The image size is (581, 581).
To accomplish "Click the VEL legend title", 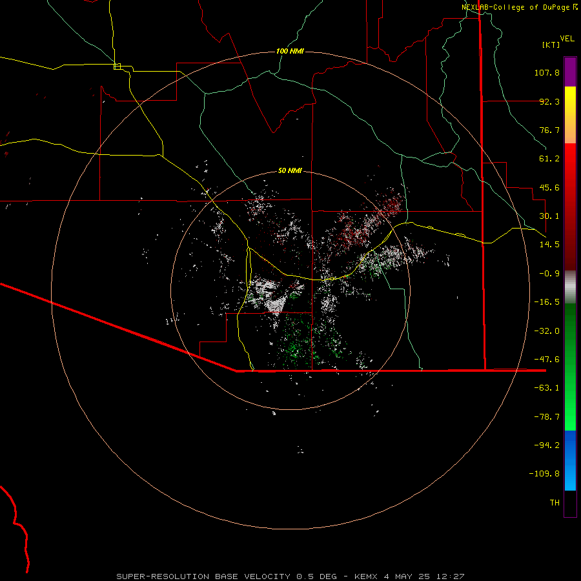I will coord(567,39).
